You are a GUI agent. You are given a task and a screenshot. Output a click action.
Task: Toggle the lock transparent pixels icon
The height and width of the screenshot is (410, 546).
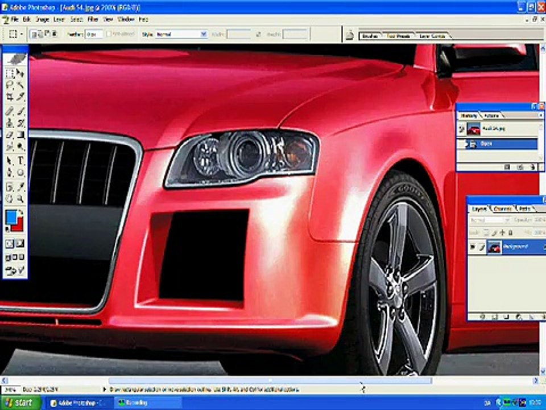[486, 232]
